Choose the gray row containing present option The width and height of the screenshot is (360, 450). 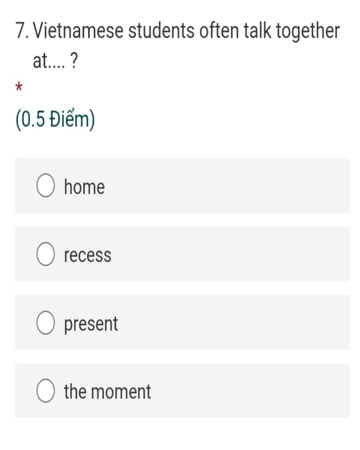(x=182, y=322)
